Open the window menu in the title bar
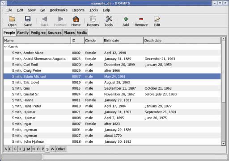The height and width of the screenshot is (161, 229). coord(3,3)
